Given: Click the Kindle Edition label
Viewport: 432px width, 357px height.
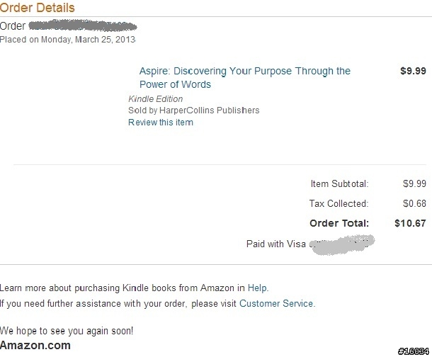Looking at the screenshot, I should tap(155, 99).
